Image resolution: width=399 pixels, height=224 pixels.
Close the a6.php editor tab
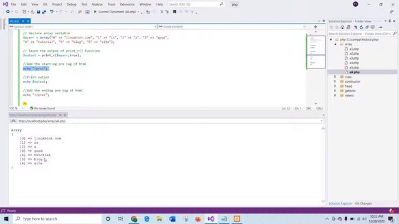tap(28, 21)
